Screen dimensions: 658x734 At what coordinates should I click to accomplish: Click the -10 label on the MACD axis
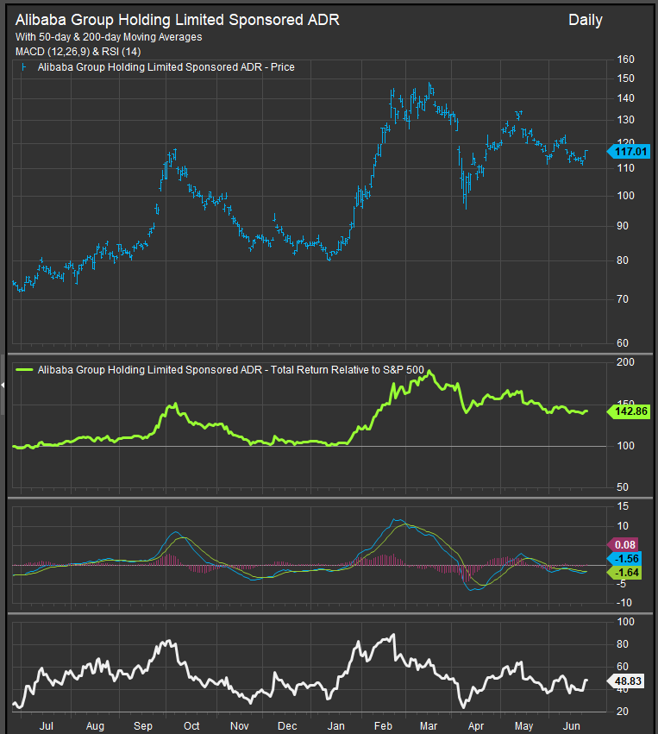tap(624, 602)
